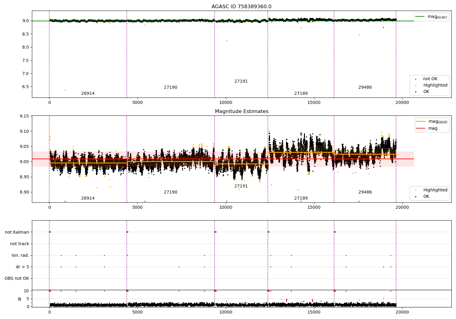Click obsid label 27191 in top plot
The width and height of the screenshot is (456, 319).
[241, 81]
